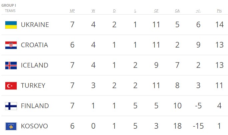
Task: Click the Iceland flag icon
Action: [11, 66]
